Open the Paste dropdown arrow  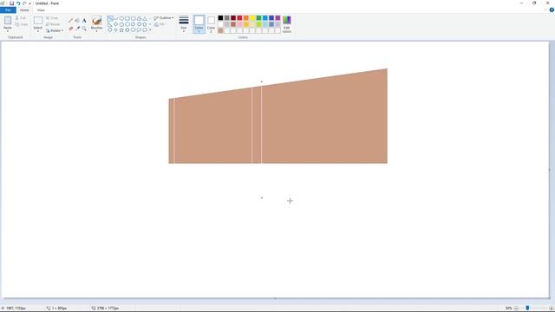[8, 31]
